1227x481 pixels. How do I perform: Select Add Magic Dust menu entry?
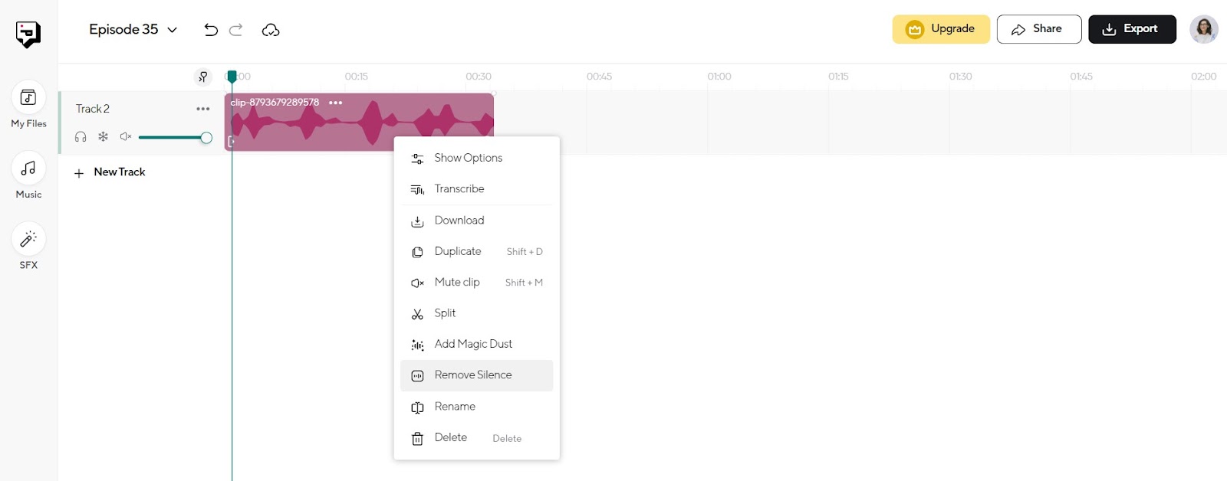tap(476, 345)
